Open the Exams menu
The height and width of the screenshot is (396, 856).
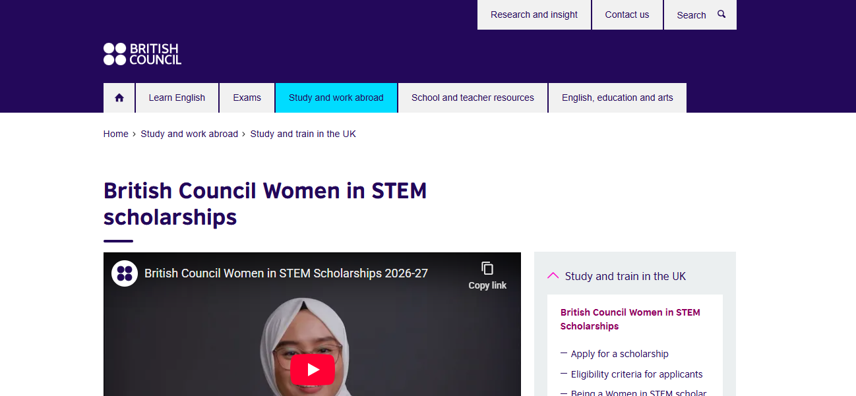tap(247, 98)
